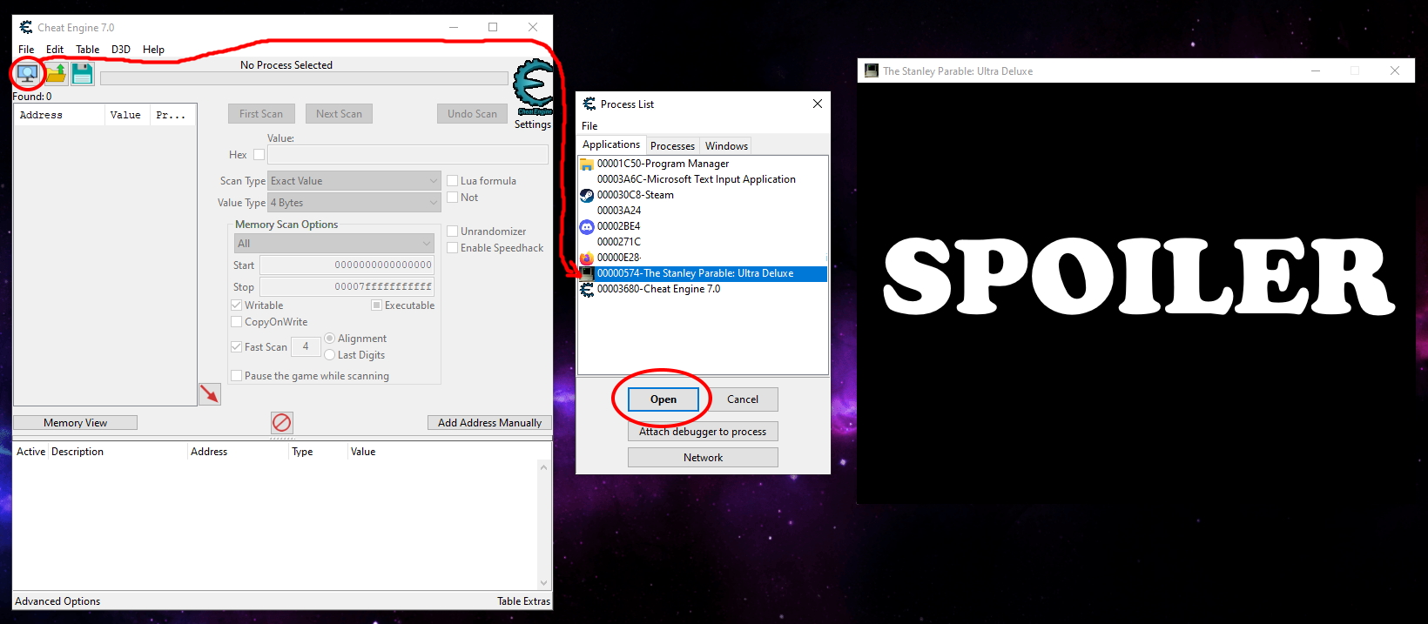1428x624 pixels.
Task: Click Attach debugger to process button
Action: point(703,432)
